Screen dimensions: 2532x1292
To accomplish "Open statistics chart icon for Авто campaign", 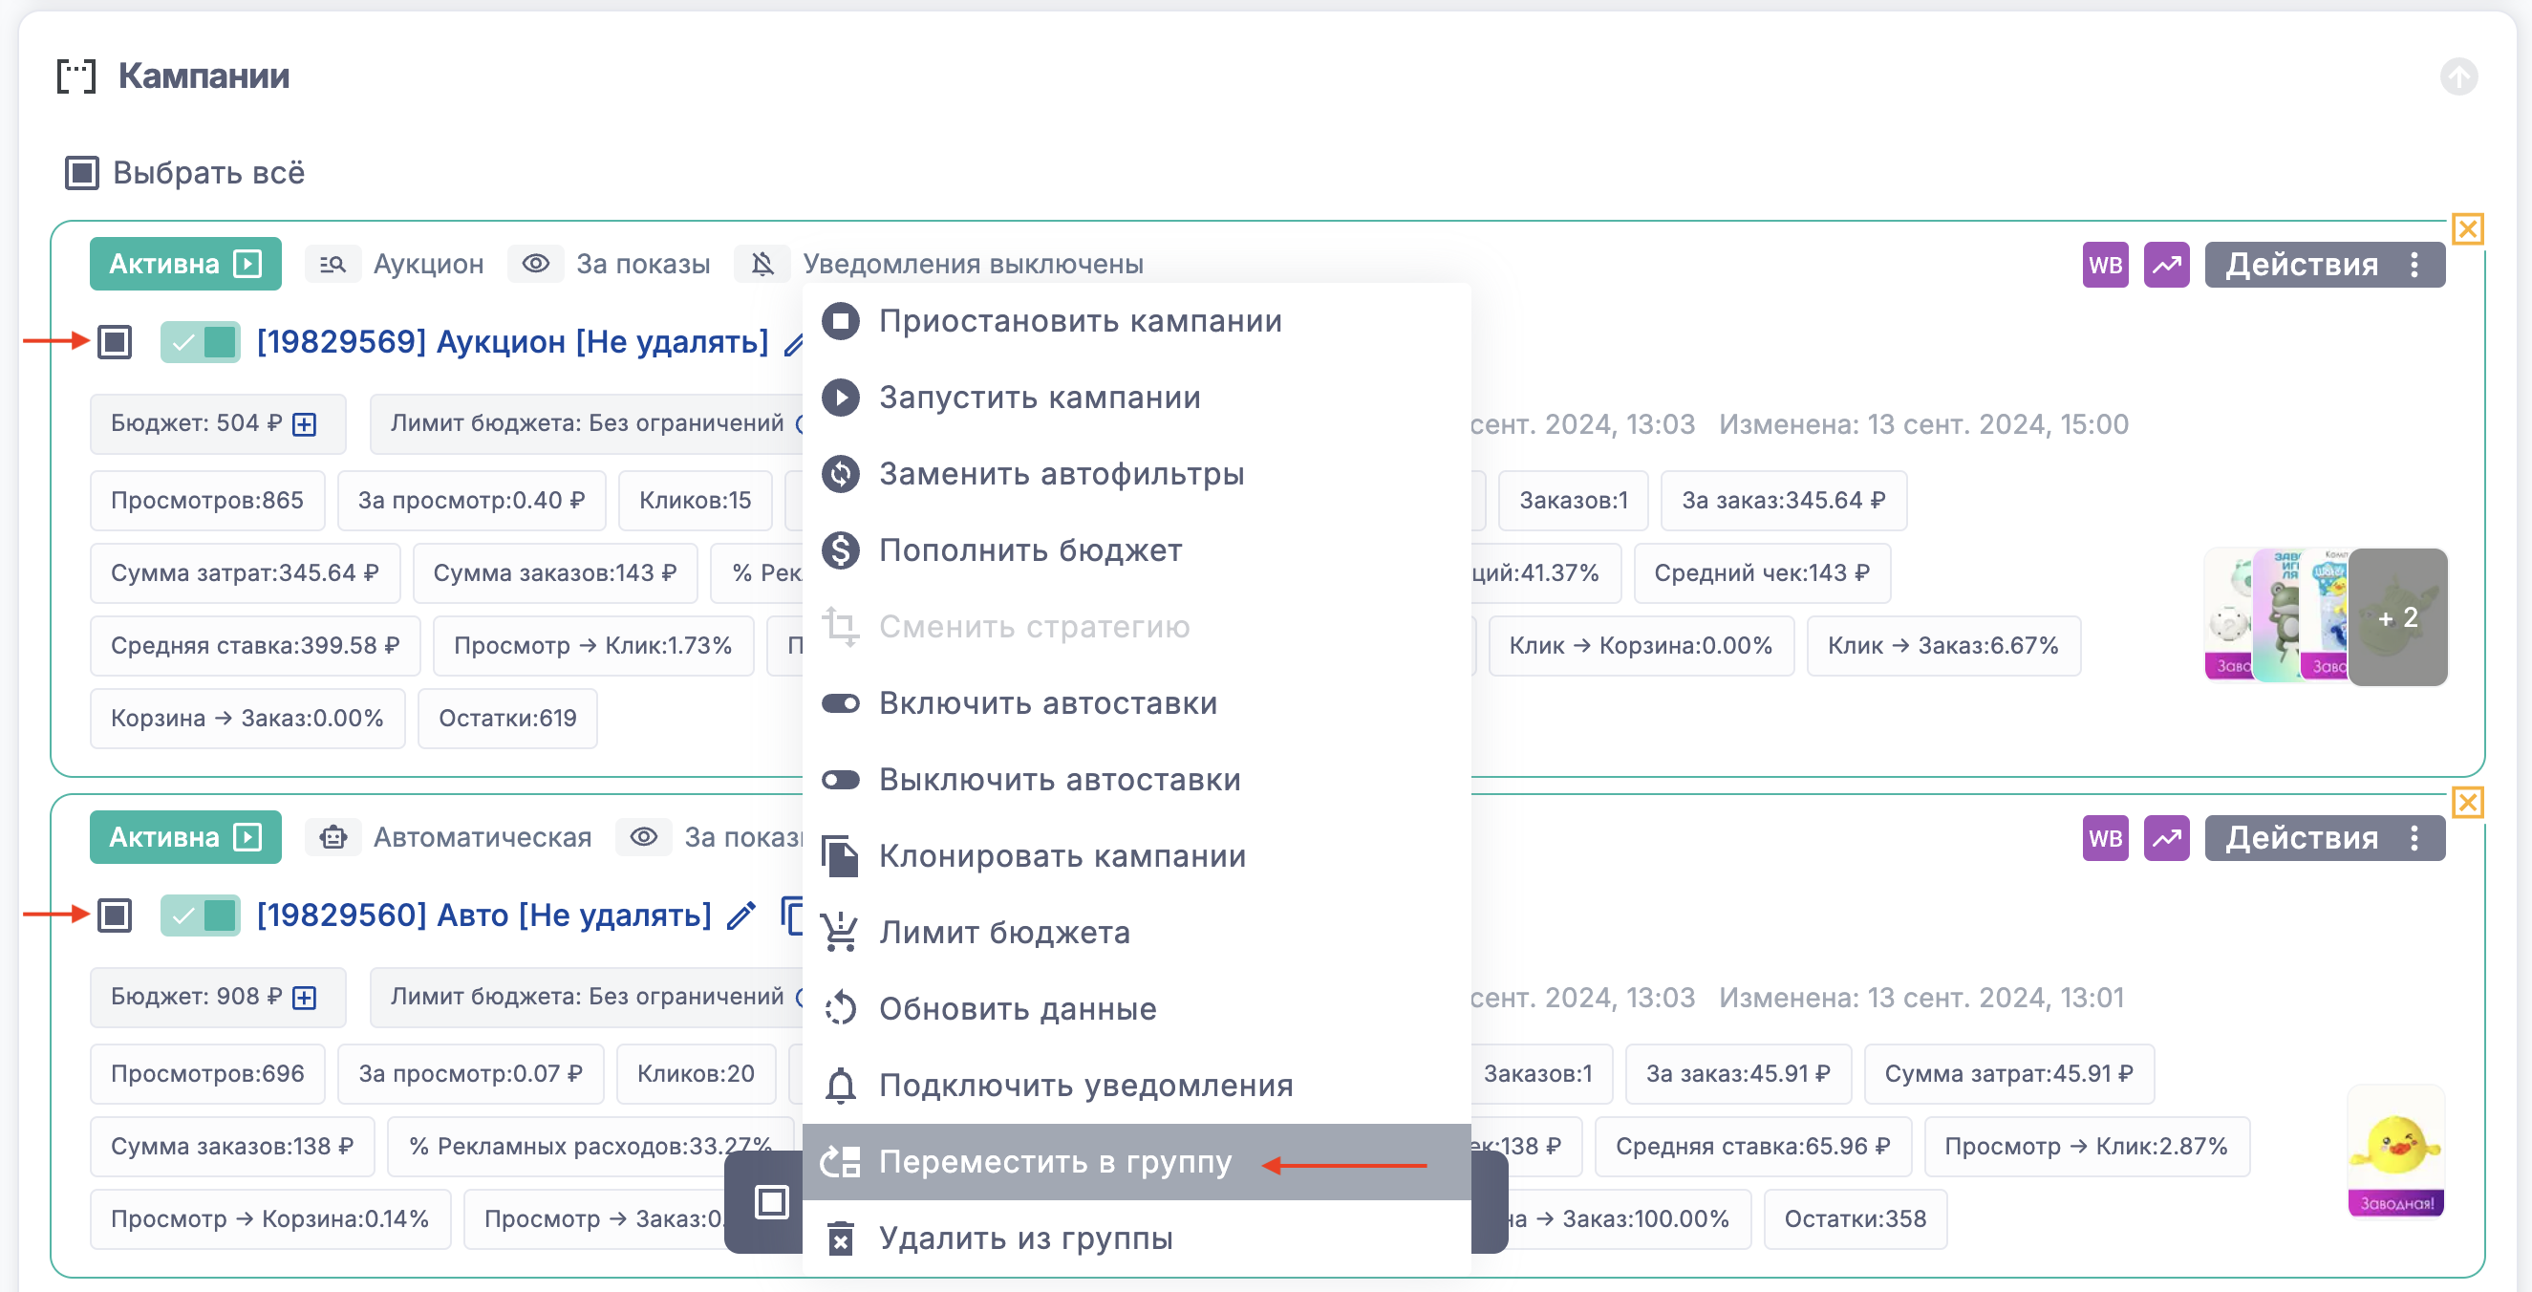I will click(x=2165, y=838).
